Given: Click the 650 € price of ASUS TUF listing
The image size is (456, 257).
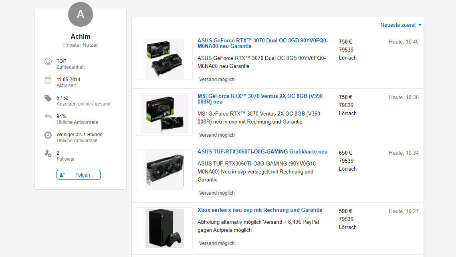Looking at the screenshot, I should point(345,153).
